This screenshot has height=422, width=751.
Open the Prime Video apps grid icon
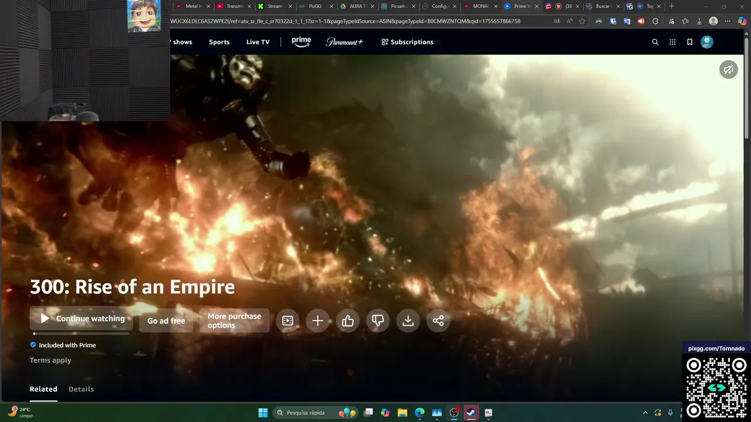point(672,42)
